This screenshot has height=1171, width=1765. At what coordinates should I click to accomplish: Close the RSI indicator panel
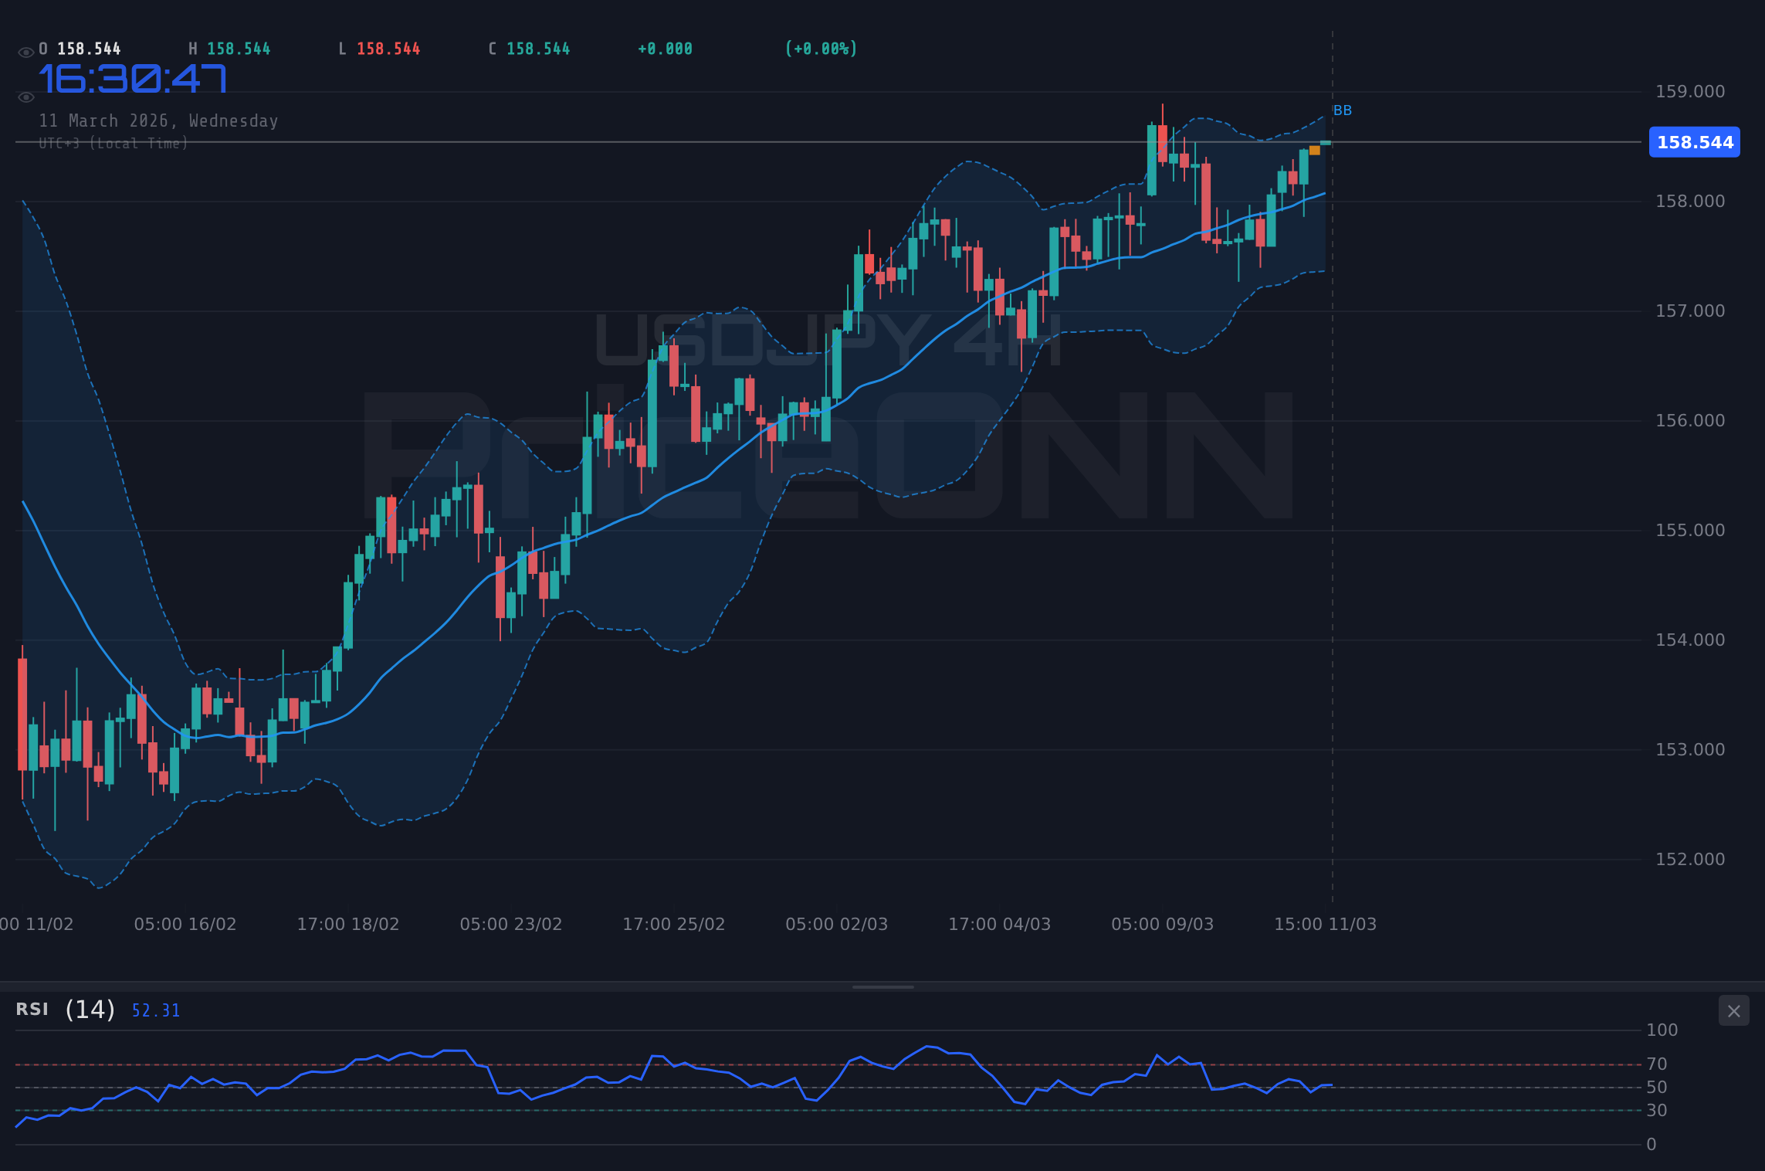(x=1733, y=1010)
